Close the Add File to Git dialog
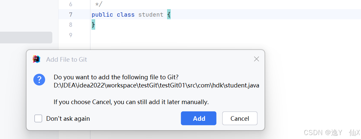361x139 pixels. pyautogui.click(x=256, y=59)
